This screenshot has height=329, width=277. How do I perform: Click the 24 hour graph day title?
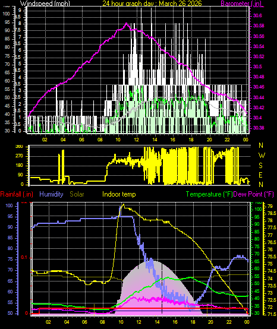click(152, 4)
